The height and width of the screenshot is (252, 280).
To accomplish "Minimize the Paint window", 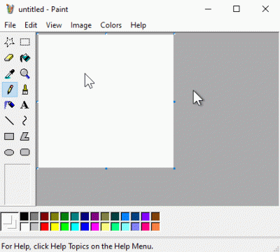I will click(208, 9).
